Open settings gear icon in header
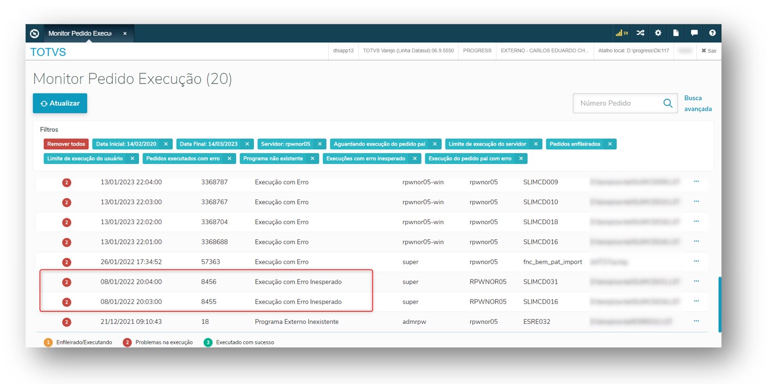 coord(658,33)
